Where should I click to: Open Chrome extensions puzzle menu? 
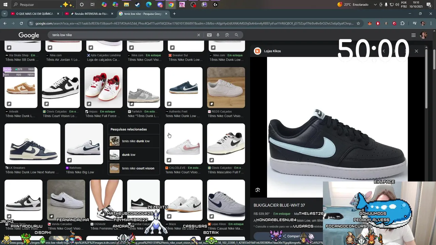[x=403, y=23]
